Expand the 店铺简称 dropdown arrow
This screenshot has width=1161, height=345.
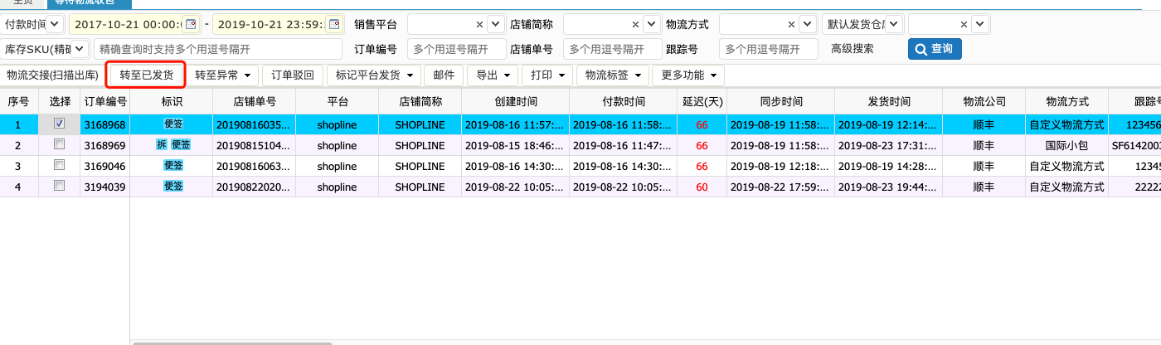651,24
